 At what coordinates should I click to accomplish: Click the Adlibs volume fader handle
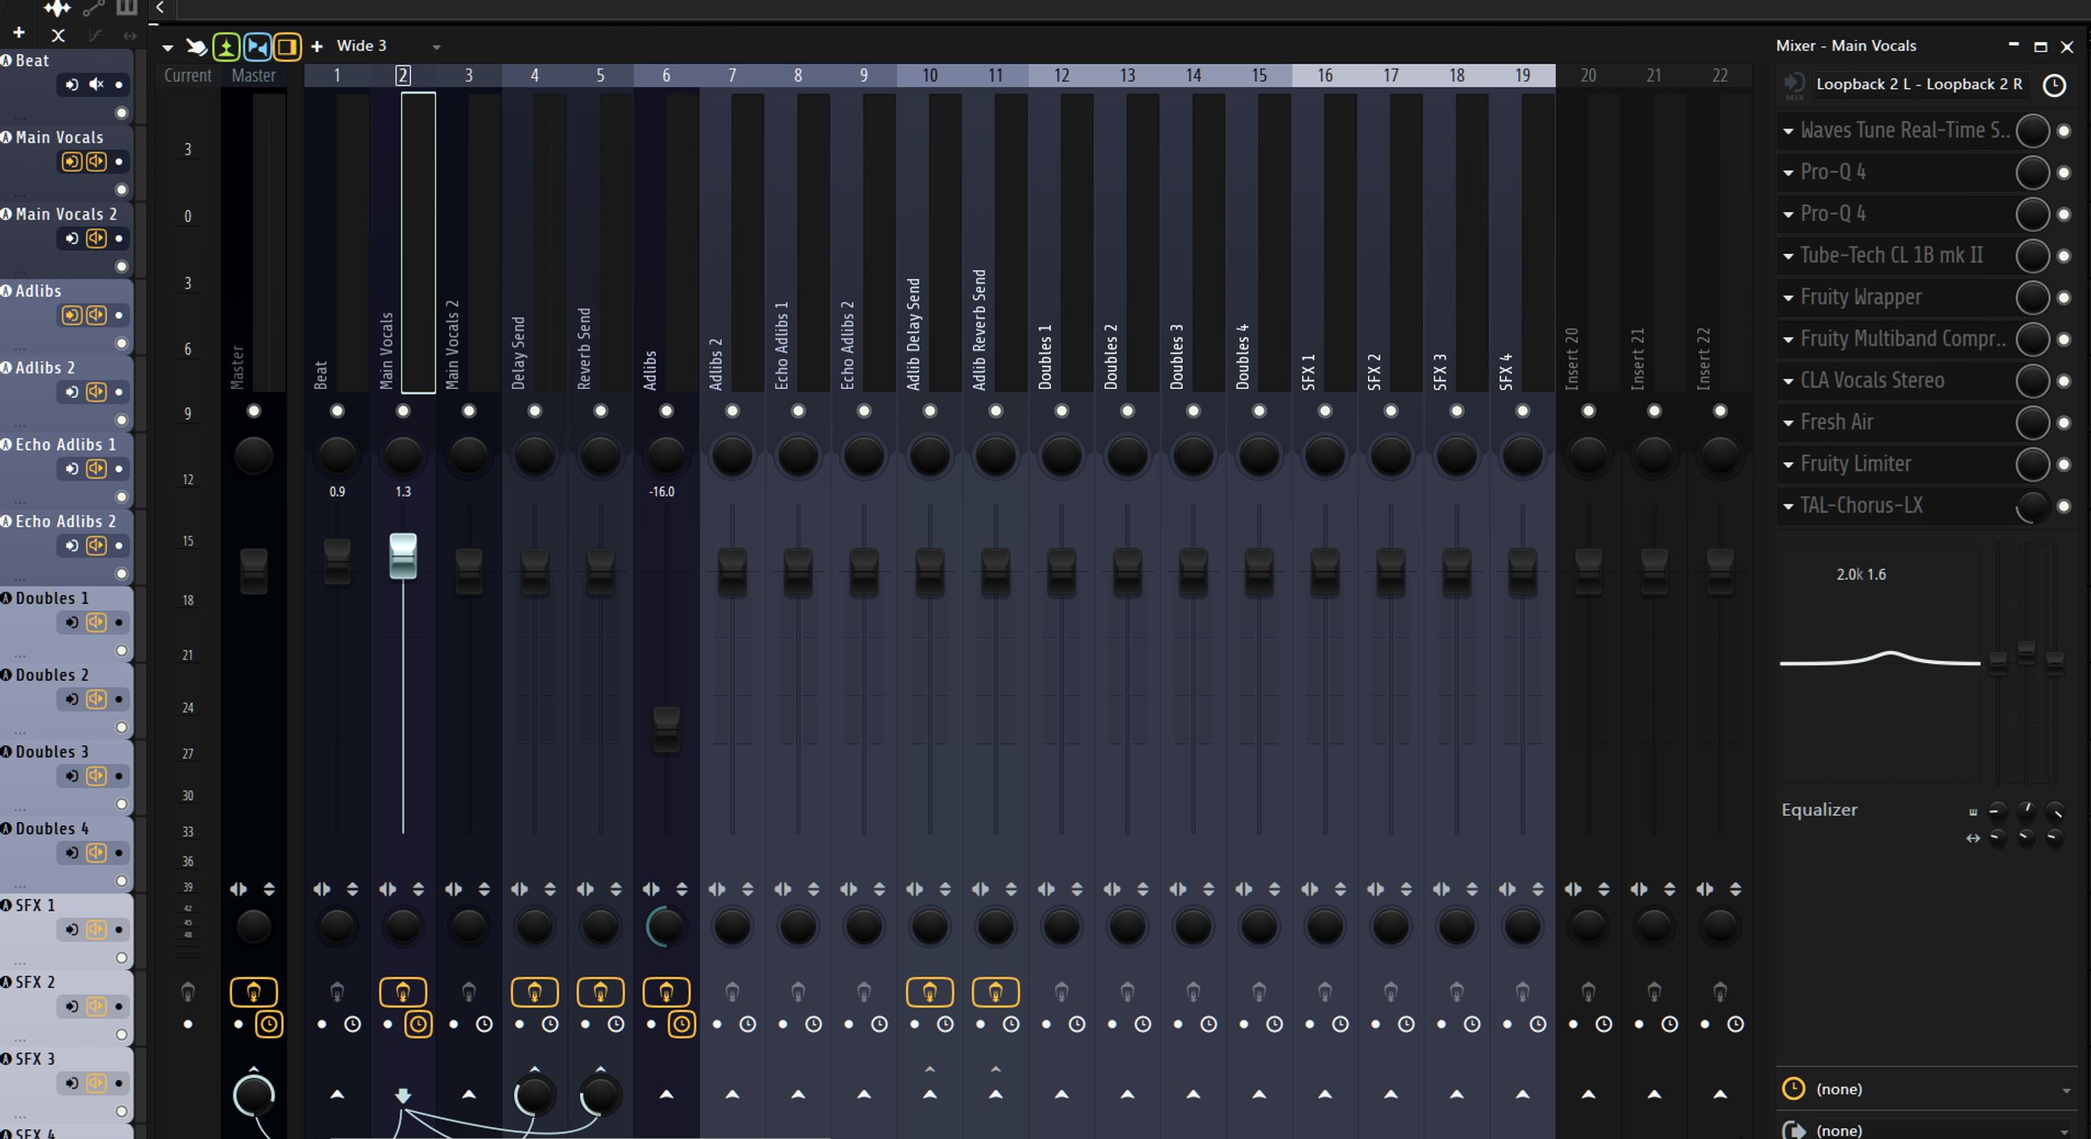coord(667,729)
